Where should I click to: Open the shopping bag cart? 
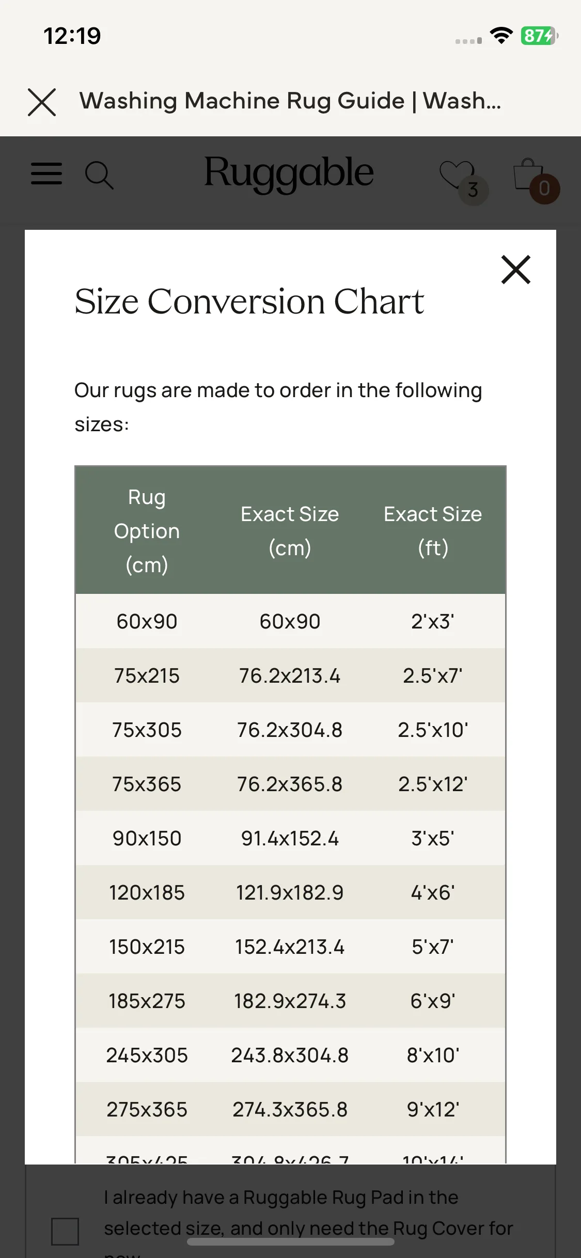[535, 179]
